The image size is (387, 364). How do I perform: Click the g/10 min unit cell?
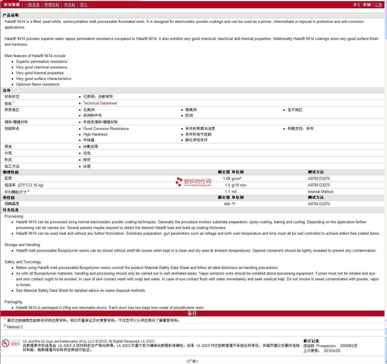239,185
